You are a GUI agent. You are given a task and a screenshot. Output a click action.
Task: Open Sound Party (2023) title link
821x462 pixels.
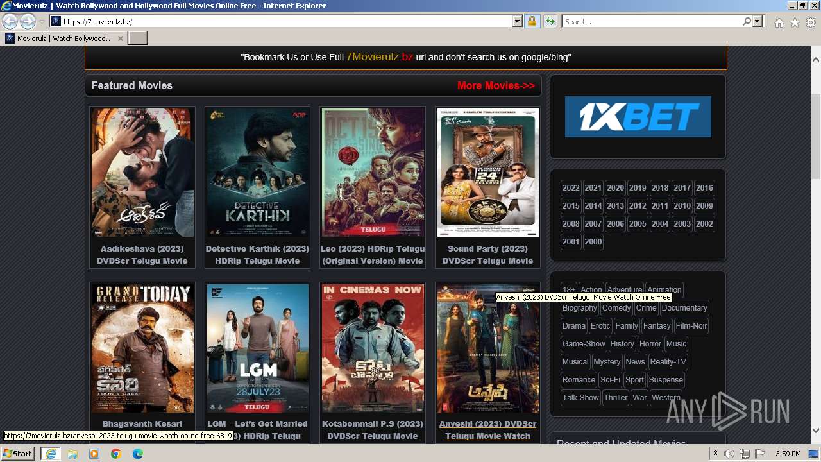(487, 255)
